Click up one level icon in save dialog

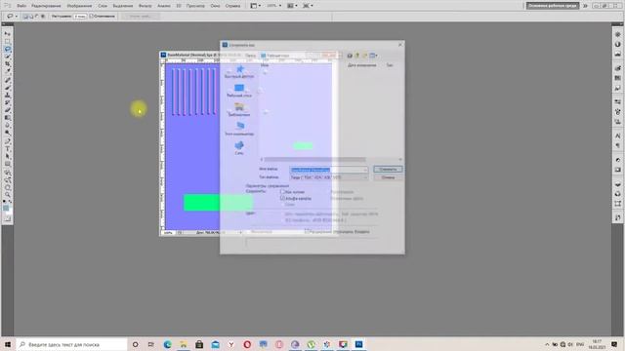tap(357, 56)
